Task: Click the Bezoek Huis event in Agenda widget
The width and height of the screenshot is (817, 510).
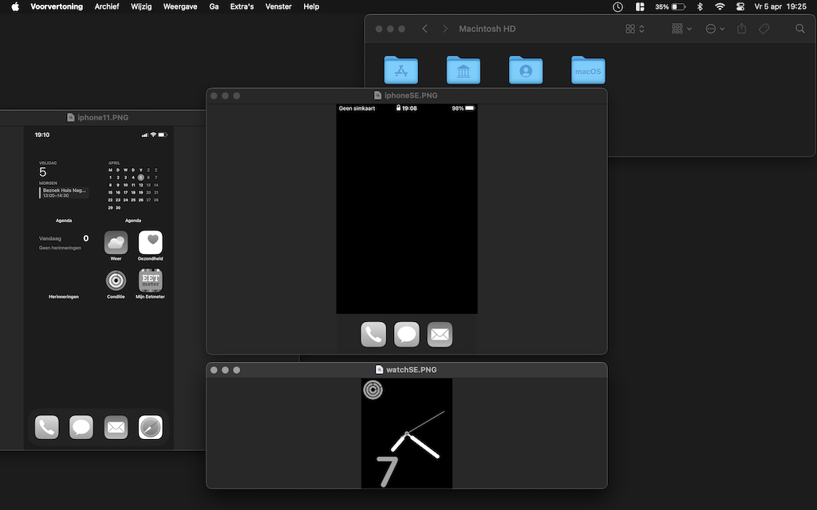Action: 64,193
